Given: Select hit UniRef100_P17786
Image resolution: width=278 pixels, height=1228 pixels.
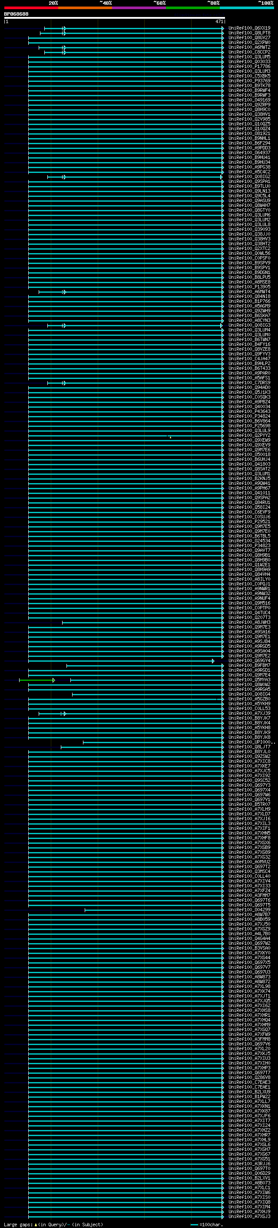Looking at the screenshot, I should [249, 66].
